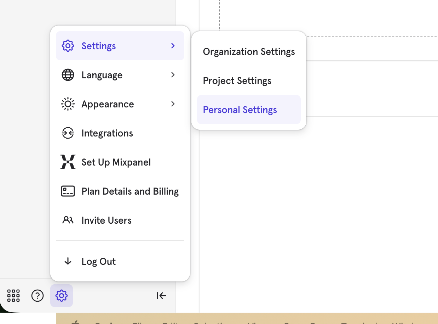Choose Invite Users
The width and height of the screenshot is (438, 324).
pos(120,220)
